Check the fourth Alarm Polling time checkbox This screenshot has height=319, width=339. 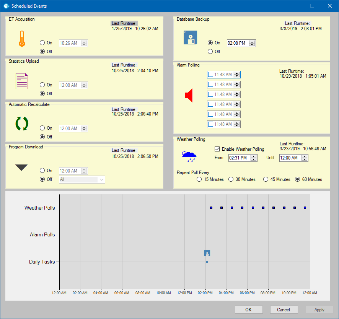click(210, 104)
